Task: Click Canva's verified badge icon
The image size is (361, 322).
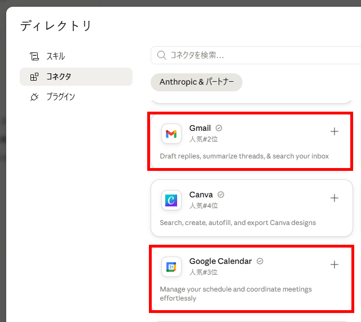Action: pyautogui.click(x=221, y=195)
